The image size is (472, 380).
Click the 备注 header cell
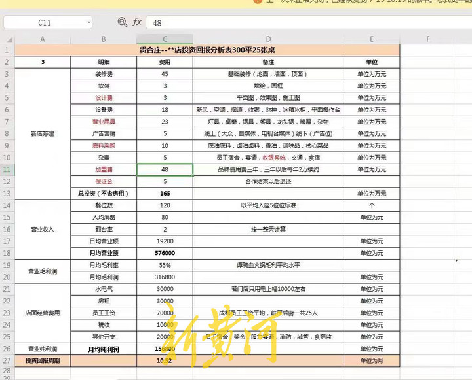268,62
